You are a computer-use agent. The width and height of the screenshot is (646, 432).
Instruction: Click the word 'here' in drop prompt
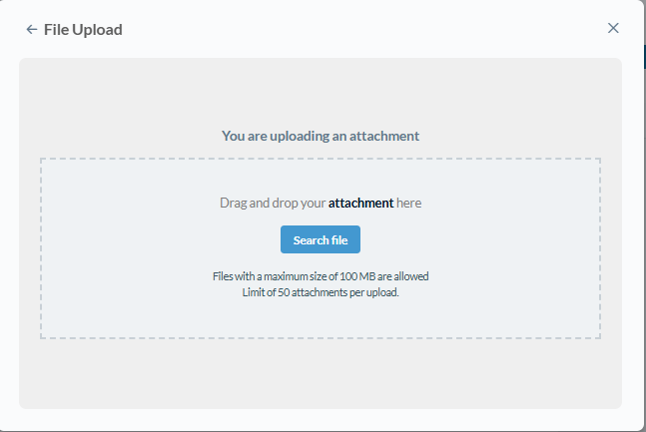[408, 203]
